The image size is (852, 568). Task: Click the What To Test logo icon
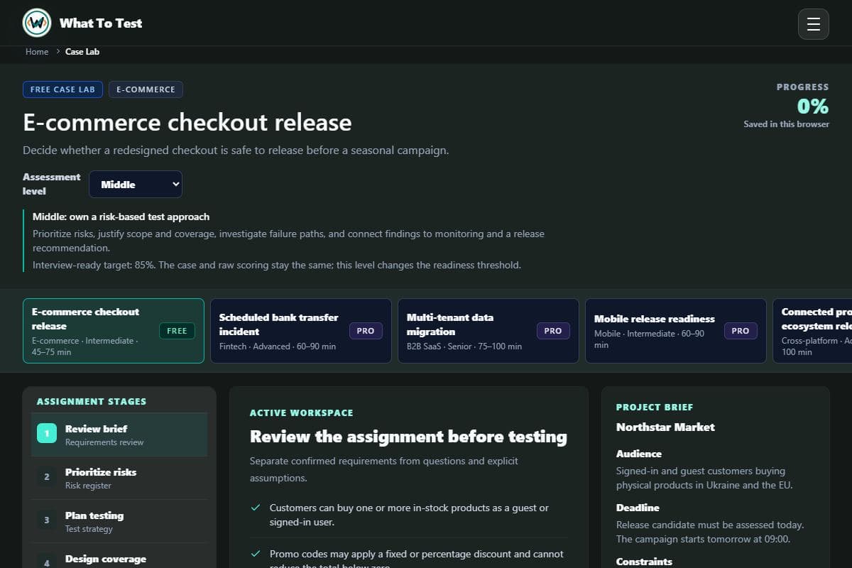(37, 23)
